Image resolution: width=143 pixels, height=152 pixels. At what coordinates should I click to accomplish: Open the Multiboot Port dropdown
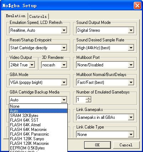pos(131,65)
